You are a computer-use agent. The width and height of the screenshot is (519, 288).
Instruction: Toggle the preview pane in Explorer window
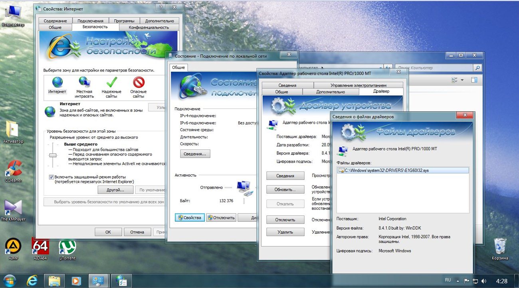(x=474, y=80)
